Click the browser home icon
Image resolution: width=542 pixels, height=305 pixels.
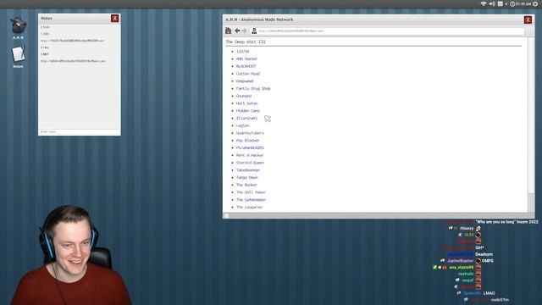pos(228,30)
